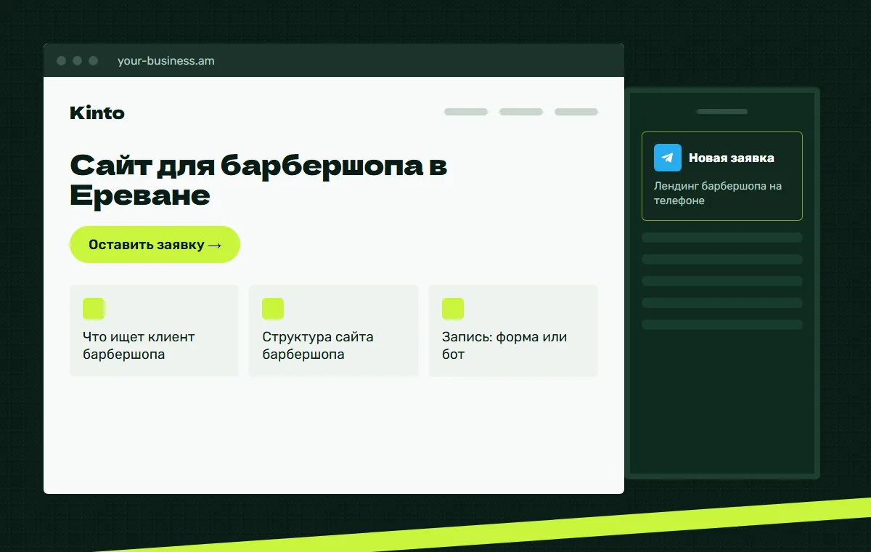The image size is (871, 552).
Task: Click green square icon in 'Запись: форма или бот' card
Action: click(x=453, y=309)
